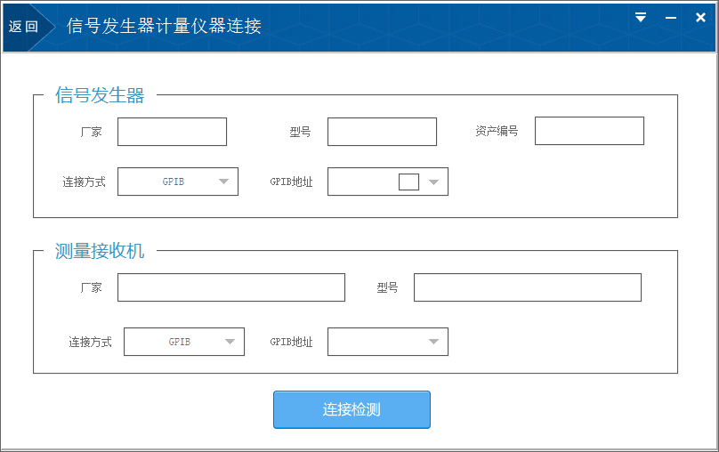Viewport: 719px width, 452px height.
Task: Click the small white box inside 信号发生器 GPIB地址
Action: 408,182
